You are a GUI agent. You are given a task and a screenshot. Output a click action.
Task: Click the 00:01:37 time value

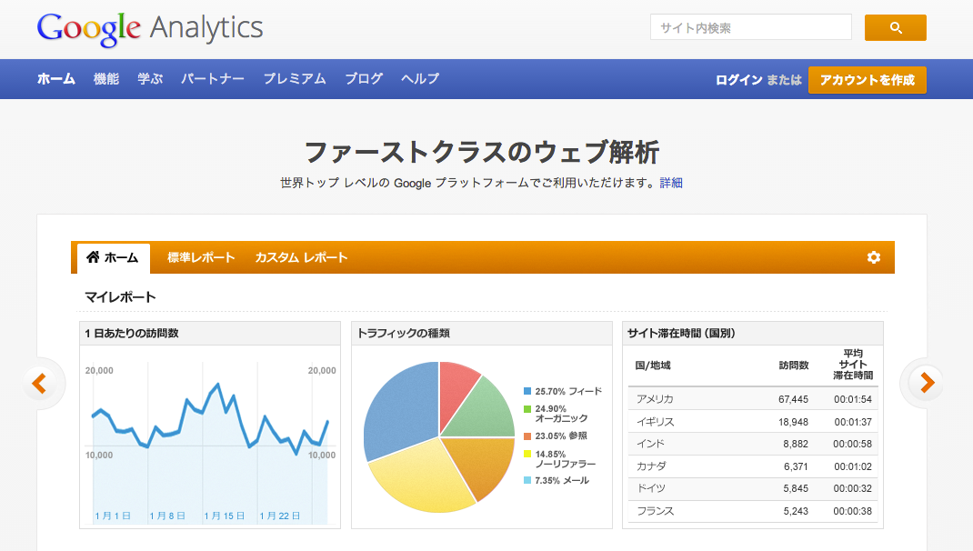[x=853, y=422]
